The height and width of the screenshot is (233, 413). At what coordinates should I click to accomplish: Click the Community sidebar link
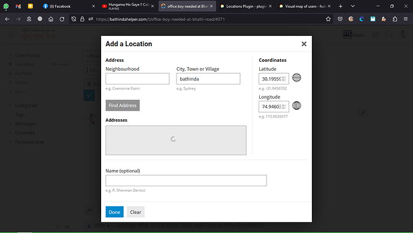coord(28,55)
